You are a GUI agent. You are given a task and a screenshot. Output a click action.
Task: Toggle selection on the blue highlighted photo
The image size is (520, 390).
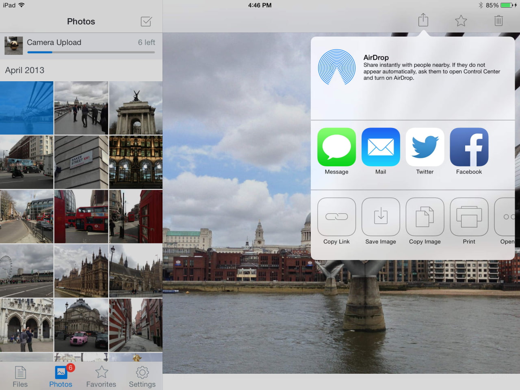26,108
